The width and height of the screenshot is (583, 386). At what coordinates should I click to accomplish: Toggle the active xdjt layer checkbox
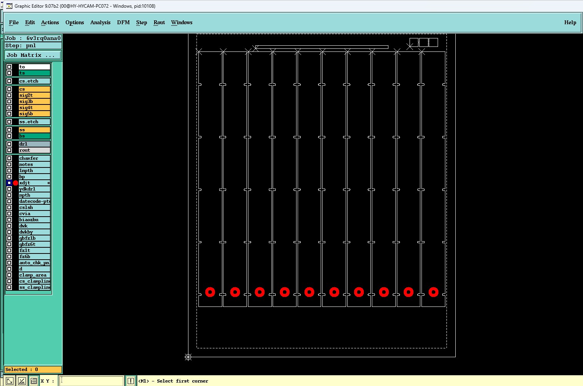coord(9,183)
